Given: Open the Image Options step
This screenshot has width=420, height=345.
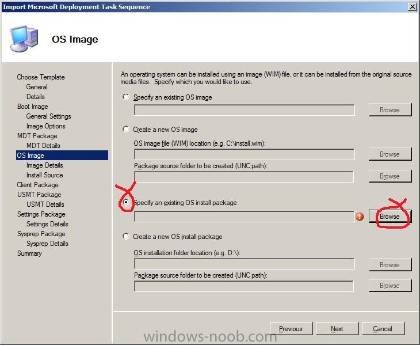Looking at the screenshot, I should tap(45, 126).
